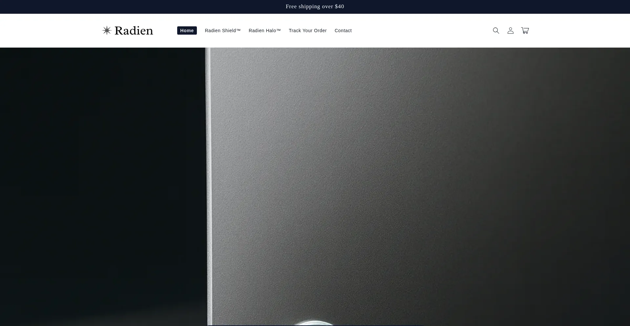Click the account login person icon
630x326 pixels.
[x=510, y=31]
